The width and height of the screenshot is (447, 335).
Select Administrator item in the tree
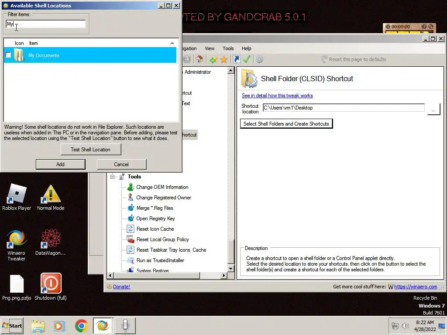tap(198, 72)
